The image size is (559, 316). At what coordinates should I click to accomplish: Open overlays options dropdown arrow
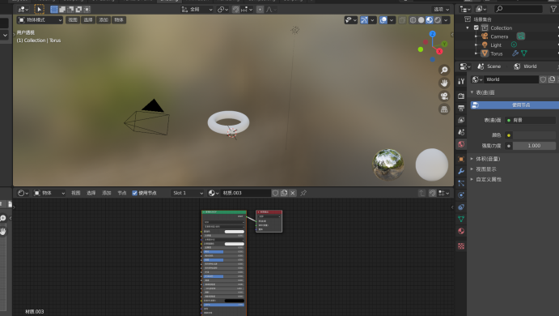point(392,20)
